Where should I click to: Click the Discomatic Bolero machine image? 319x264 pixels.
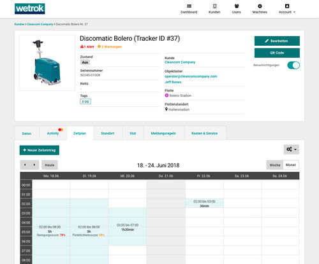47,63
